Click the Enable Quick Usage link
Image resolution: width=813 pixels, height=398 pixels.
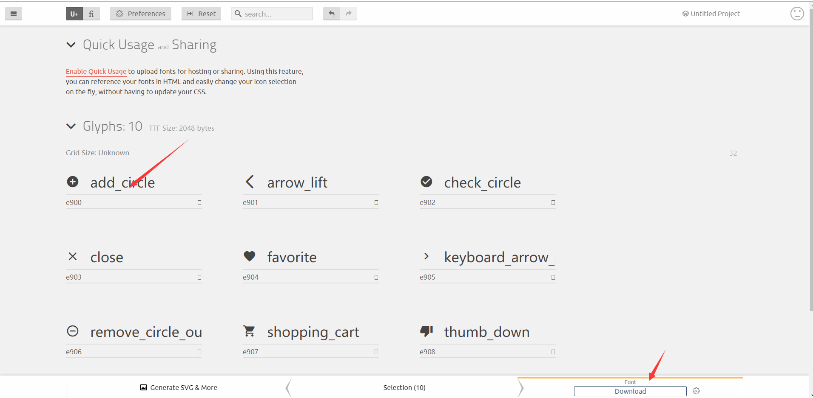(x=96, y=71)
